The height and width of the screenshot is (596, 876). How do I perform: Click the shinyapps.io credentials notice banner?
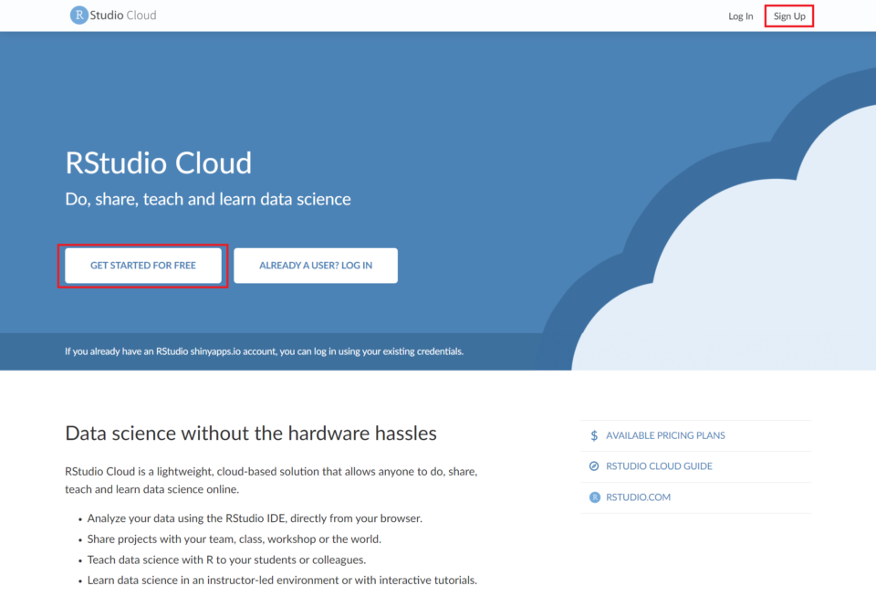tap(265, 350)
